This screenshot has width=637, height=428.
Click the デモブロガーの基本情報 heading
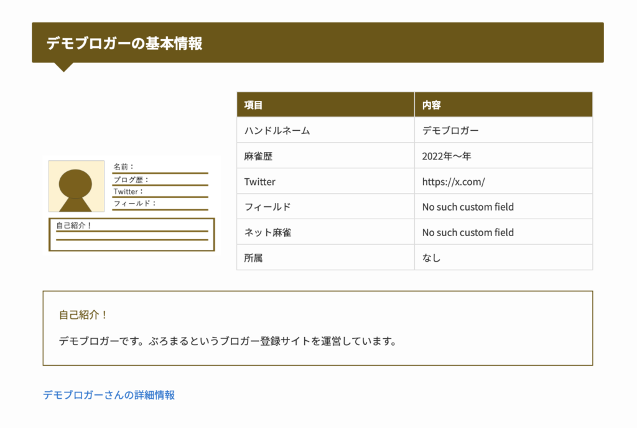click(124, 43)
